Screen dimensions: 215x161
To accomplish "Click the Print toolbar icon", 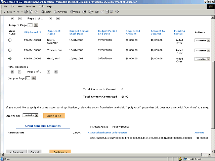I will click(96, 12).
